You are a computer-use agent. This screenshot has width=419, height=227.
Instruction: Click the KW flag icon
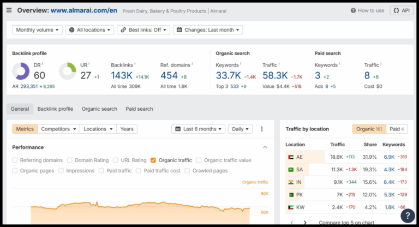pos(291,207)
